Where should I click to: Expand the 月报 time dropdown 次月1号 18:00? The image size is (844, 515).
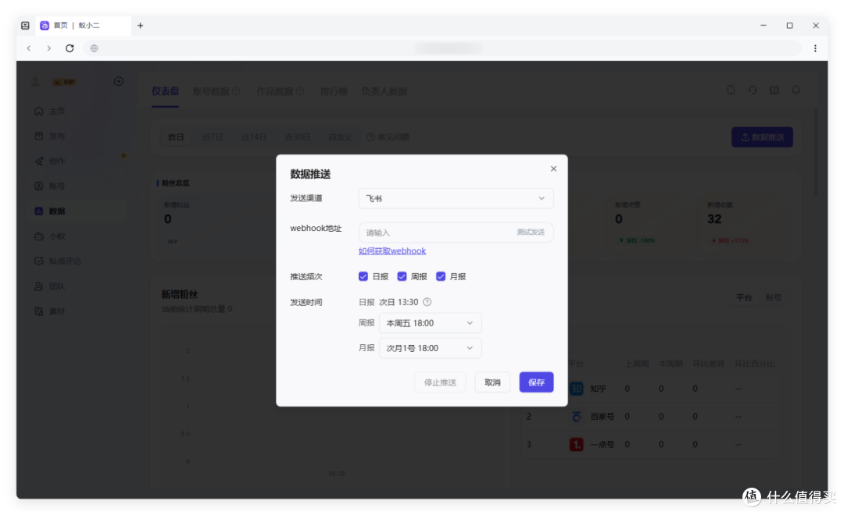(x=430, y=348)
